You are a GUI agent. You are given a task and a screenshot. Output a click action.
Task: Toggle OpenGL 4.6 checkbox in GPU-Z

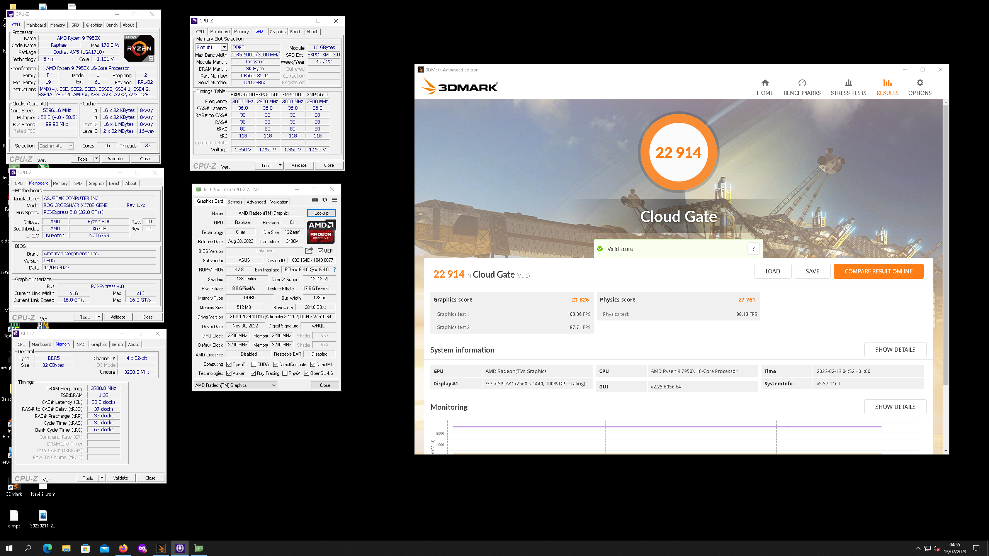point(306,373)
